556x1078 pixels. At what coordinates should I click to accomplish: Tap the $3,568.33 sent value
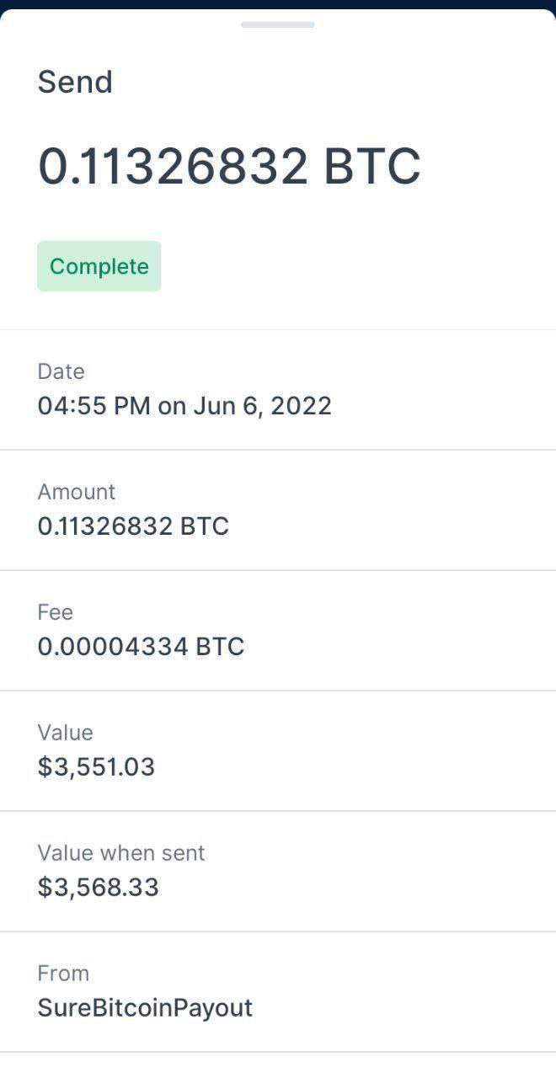(x=98, y=888)
